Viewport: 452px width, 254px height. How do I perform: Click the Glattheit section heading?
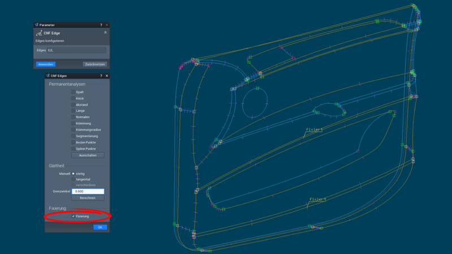click(x=56, y=165)
